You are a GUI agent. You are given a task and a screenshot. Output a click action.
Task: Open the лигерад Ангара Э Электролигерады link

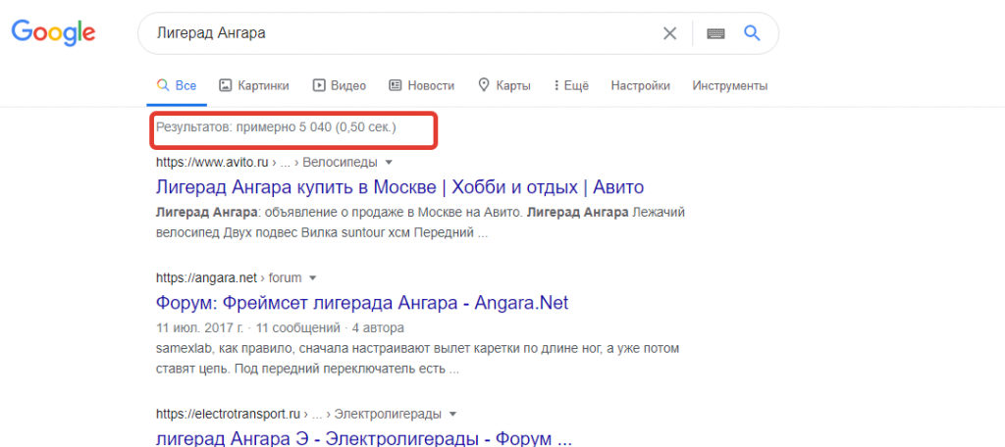pos(363,438)
